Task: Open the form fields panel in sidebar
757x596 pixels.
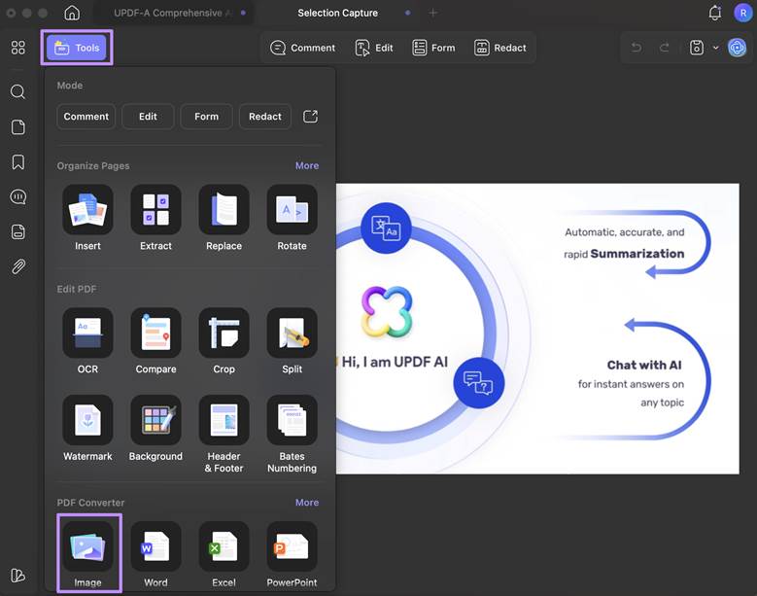Action: (x=17, y=231)
